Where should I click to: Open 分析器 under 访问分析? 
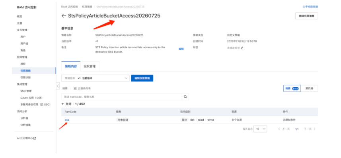click(24, 118)
